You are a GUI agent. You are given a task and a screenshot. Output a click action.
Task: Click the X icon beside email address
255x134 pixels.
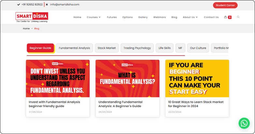click(x=47, y=5)
